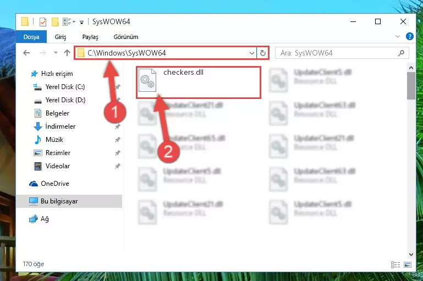Open the Dosya file menu tab

31,37
